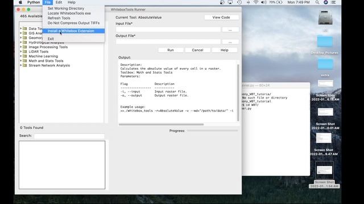This screenshot has width=364, height=204.
Task: Click the Cancel button
Action: (197, 50)
